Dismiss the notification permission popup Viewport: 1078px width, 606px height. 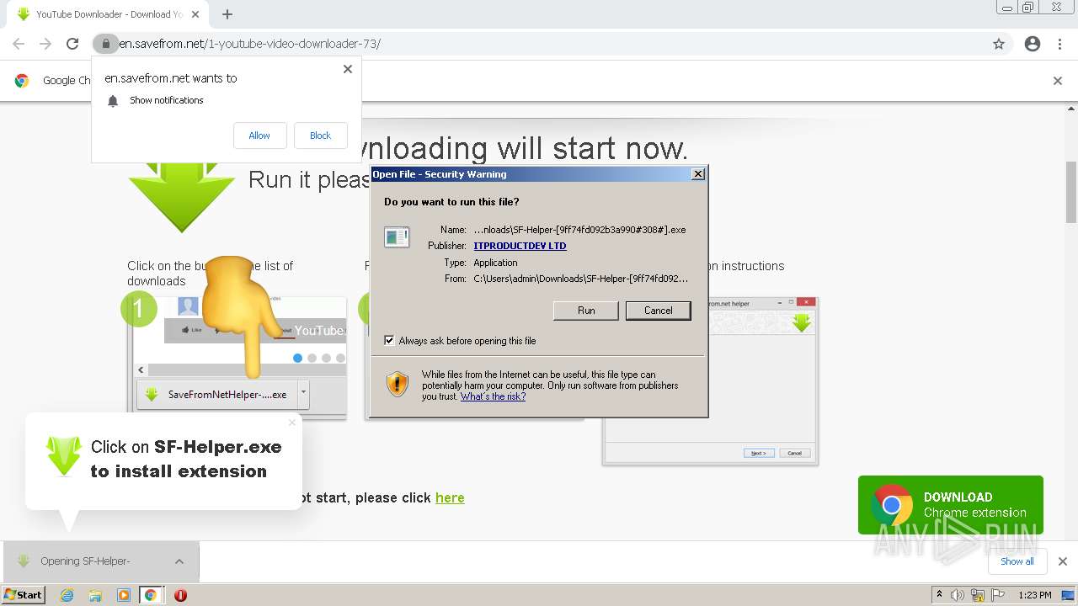click(348, 69)
